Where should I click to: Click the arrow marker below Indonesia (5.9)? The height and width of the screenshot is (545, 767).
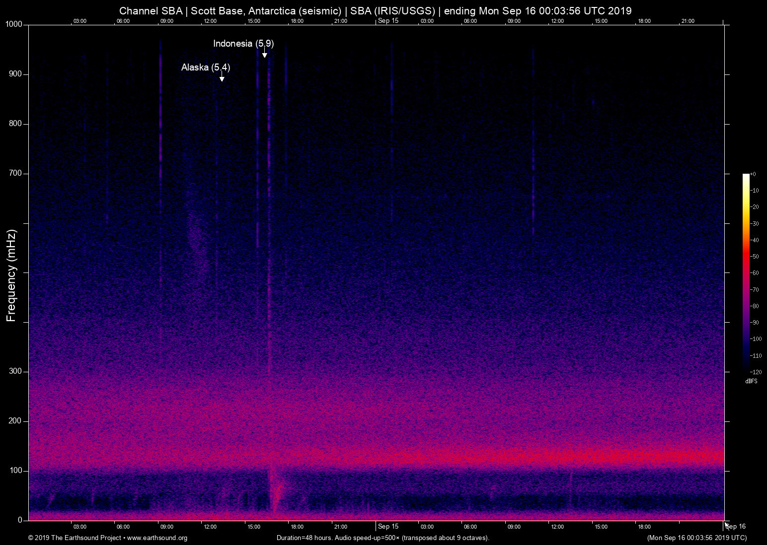pos(265,54)
